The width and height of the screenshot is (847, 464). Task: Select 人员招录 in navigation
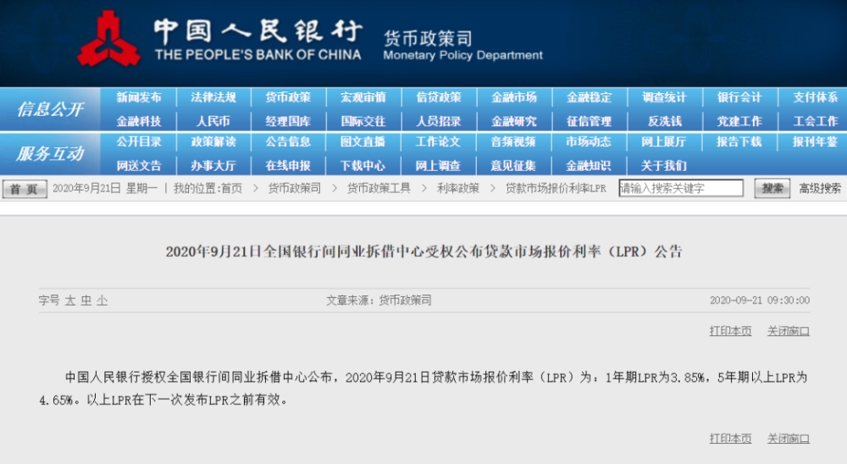pyautogui.click(x=438, y=121)
